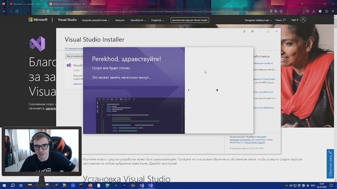The image size is (337, 189).
Task: Click the feedback person icon in the Installer title bar
Action: tap(252, 31)
